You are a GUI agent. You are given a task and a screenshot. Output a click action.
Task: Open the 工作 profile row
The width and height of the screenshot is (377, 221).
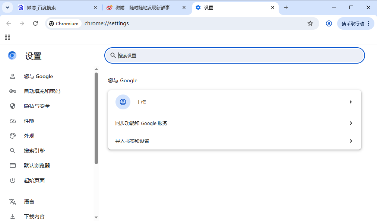[235, 102]
